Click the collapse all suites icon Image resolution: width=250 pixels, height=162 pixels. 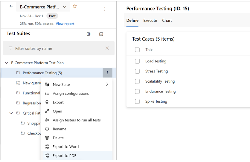pyautogui.click(x=101, y=34)
